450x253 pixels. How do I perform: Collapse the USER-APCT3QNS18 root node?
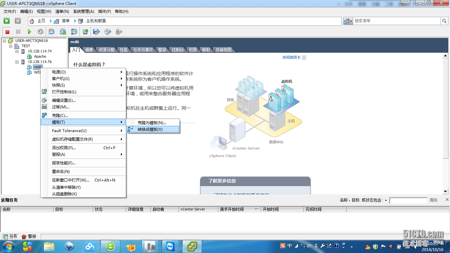pos(5,41)
